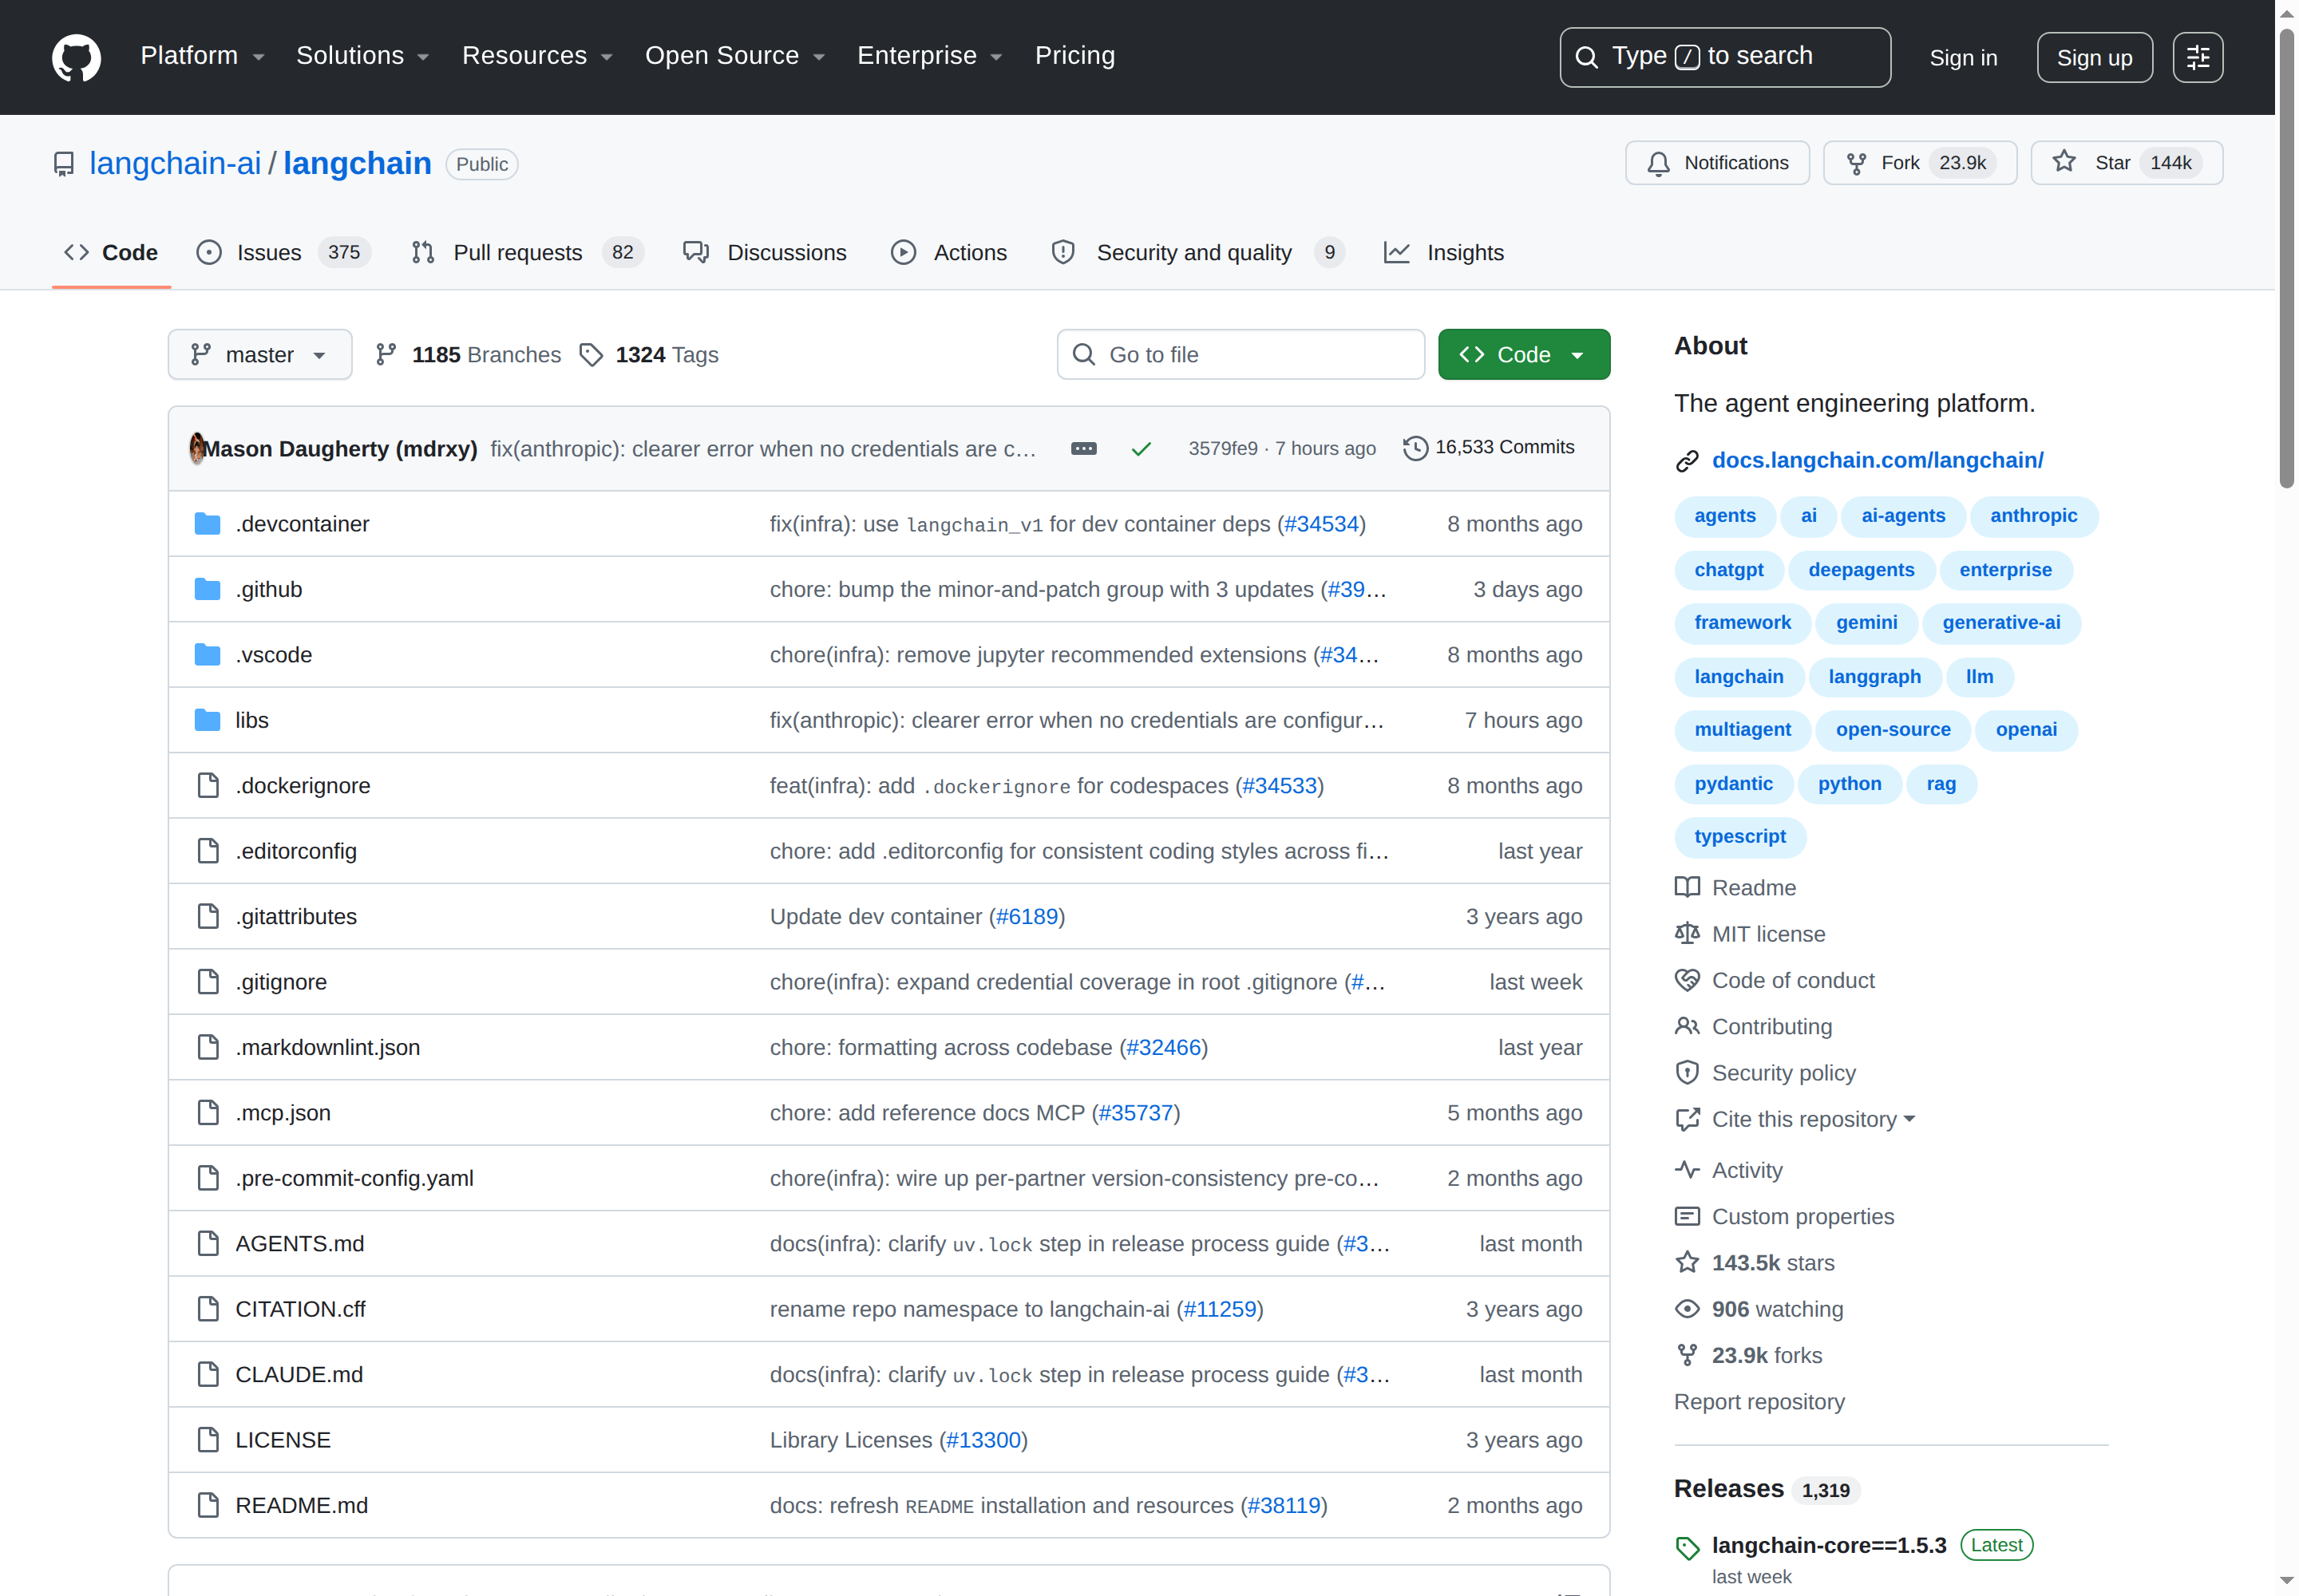This screenshot has height=1596, width=2299.
Task: Expand the Resources menu
Action: click(537, 56)
